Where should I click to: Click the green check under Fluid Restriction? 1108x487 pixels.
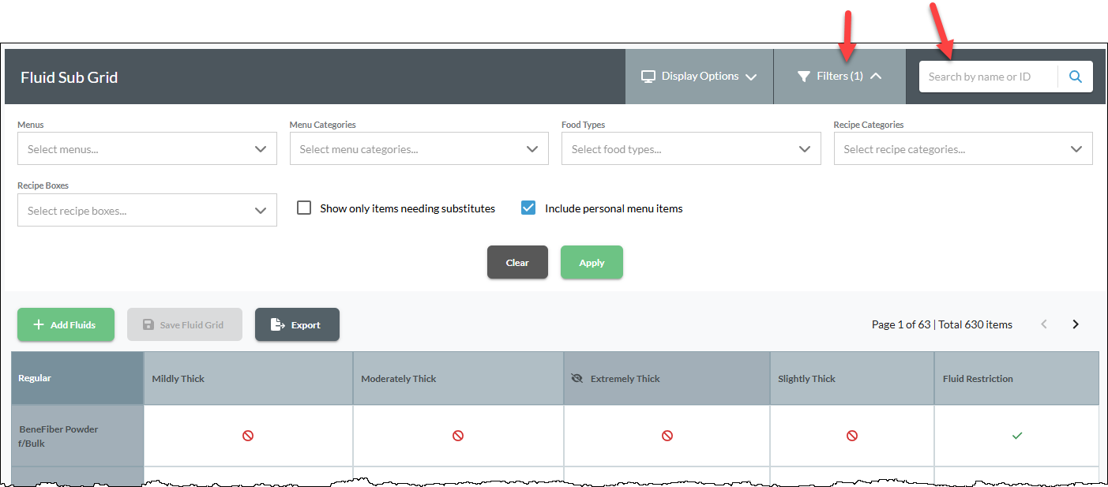tap(1016, 435)
